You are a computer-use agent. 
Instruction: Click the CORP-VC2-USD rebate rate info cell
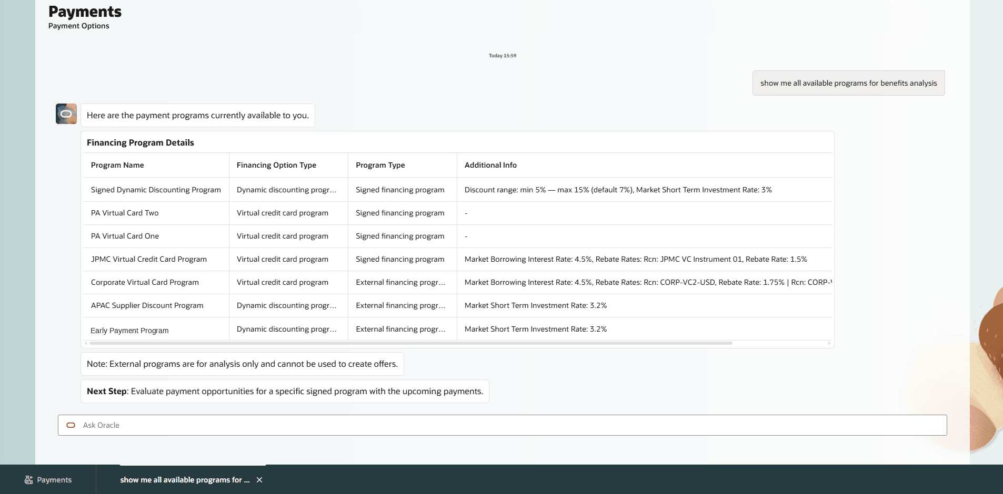(x=645, y=282)
